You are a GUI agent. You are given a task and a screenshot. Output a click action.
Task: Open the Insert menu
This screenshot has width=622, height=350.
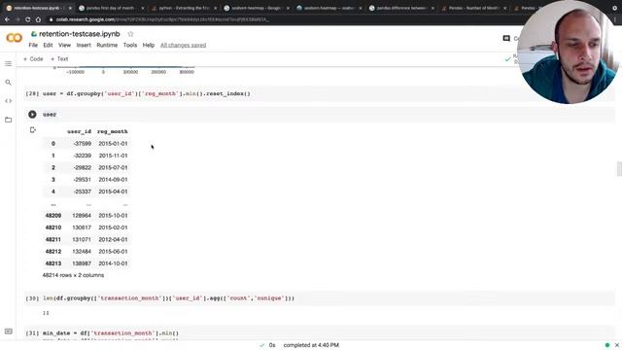click(84, 46)
